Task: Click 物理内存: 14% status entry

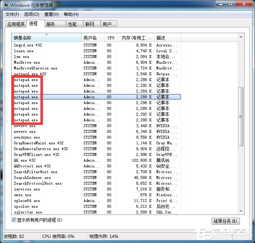Action: (104, 237)
